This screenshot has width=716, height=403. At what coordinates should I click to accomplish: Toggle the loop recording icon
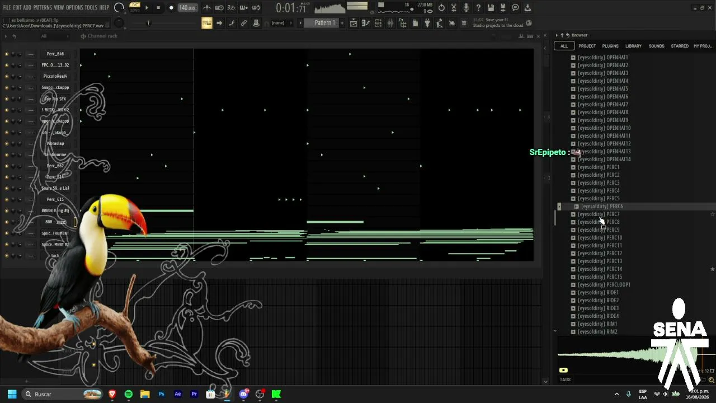click(256, 8)
